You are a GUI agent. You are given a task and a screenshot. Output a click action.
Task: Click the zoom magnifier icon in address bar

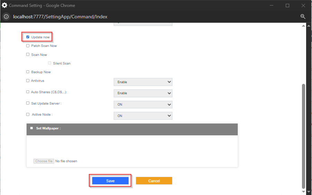tap(303, 17)
